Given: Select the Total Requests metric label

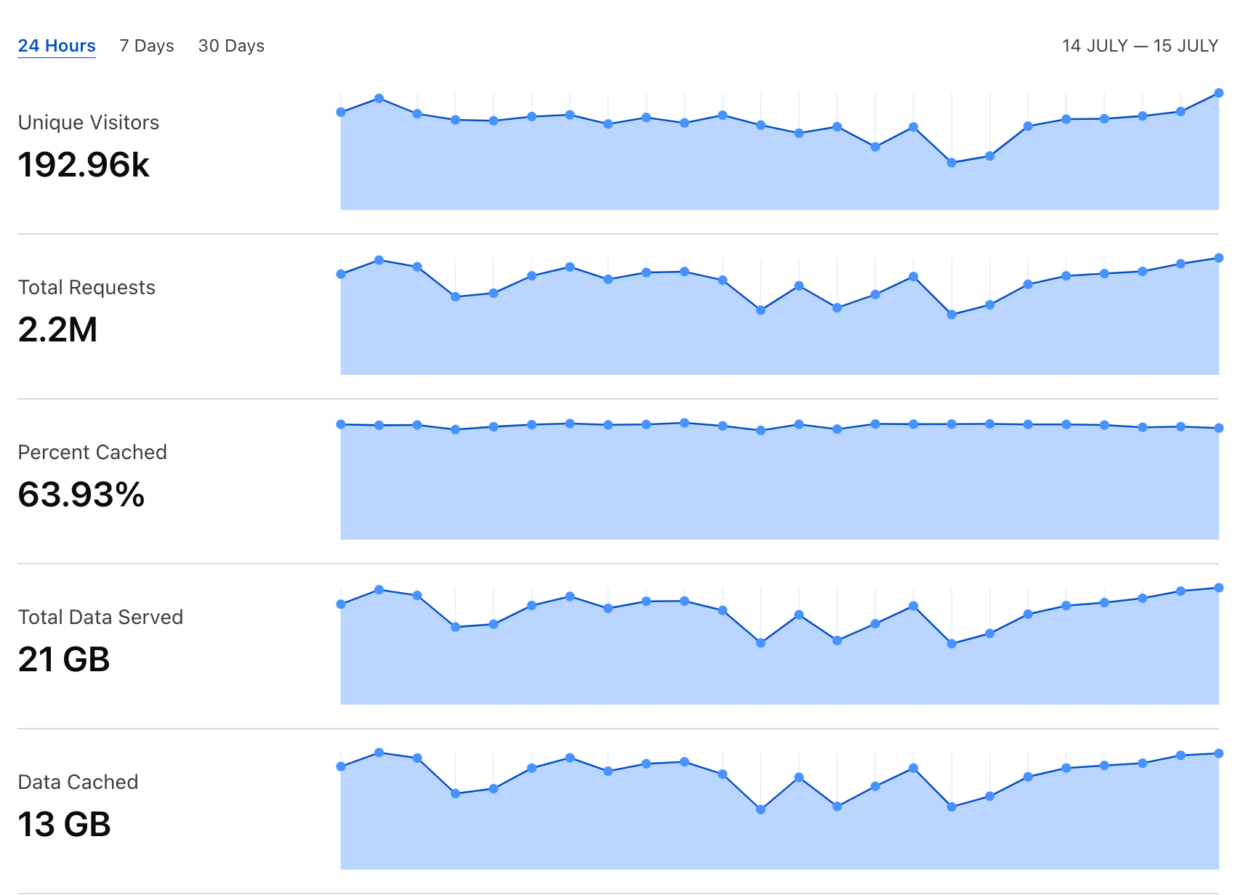Looking at the screenshot, I should coord(86,287).
